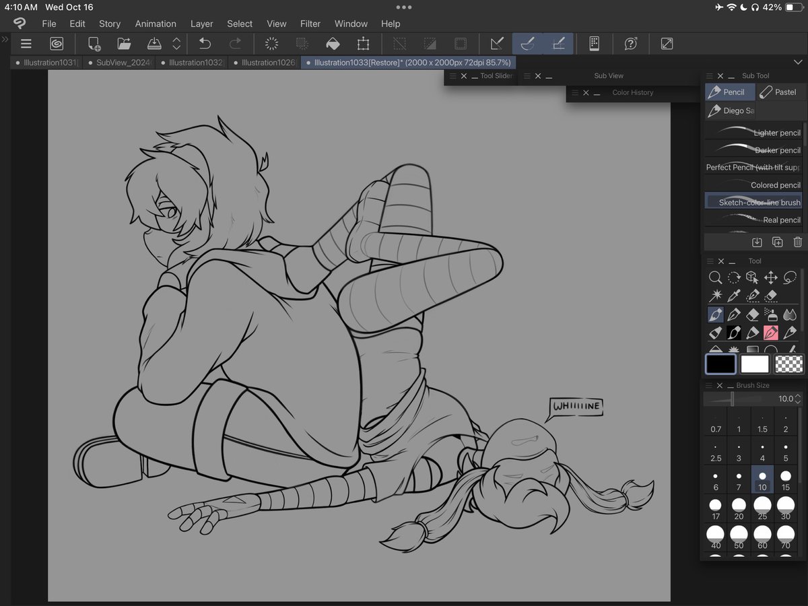Screen dimensions: 808x606
Task: Open the Tool palette menu
Action: 710,261
